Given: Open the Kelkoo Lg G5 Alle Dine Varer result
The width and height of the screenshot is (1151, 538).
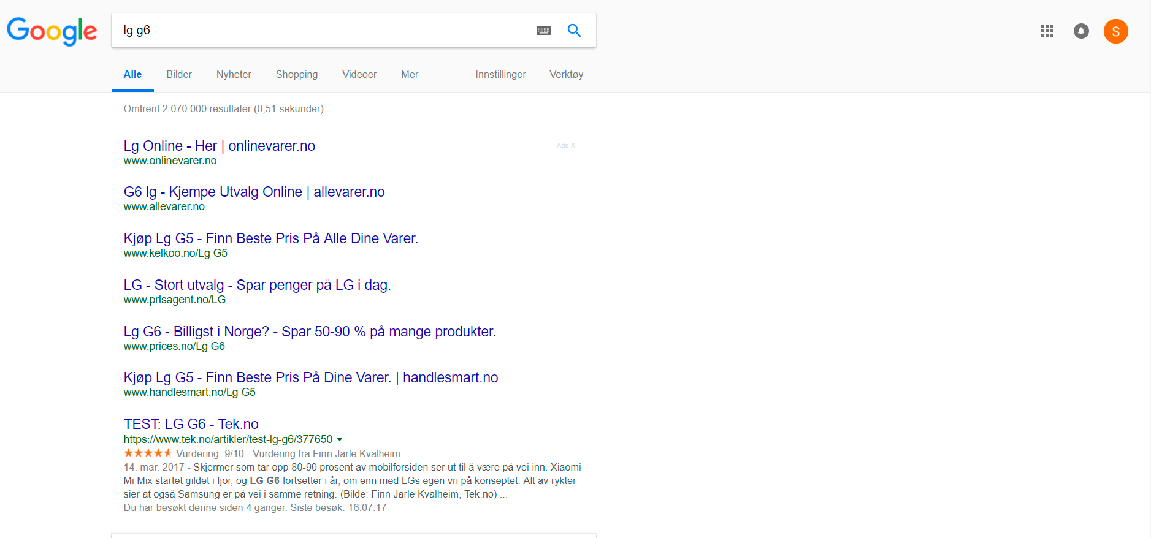Looking at the screenshot, I should (x=271, y=238).
